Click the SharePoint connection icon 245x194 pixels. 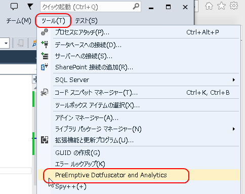pyautogui.click(x=45, y=67)
